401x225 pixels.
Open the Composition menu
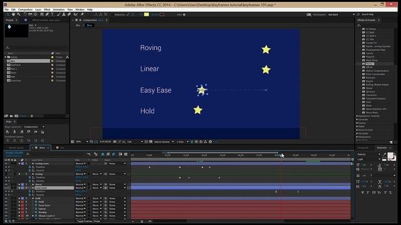25,9
